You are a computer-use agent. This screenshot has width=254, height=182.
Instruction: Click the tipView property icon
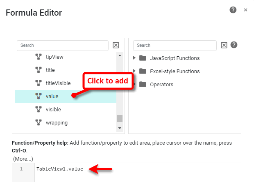coord(39,57)
